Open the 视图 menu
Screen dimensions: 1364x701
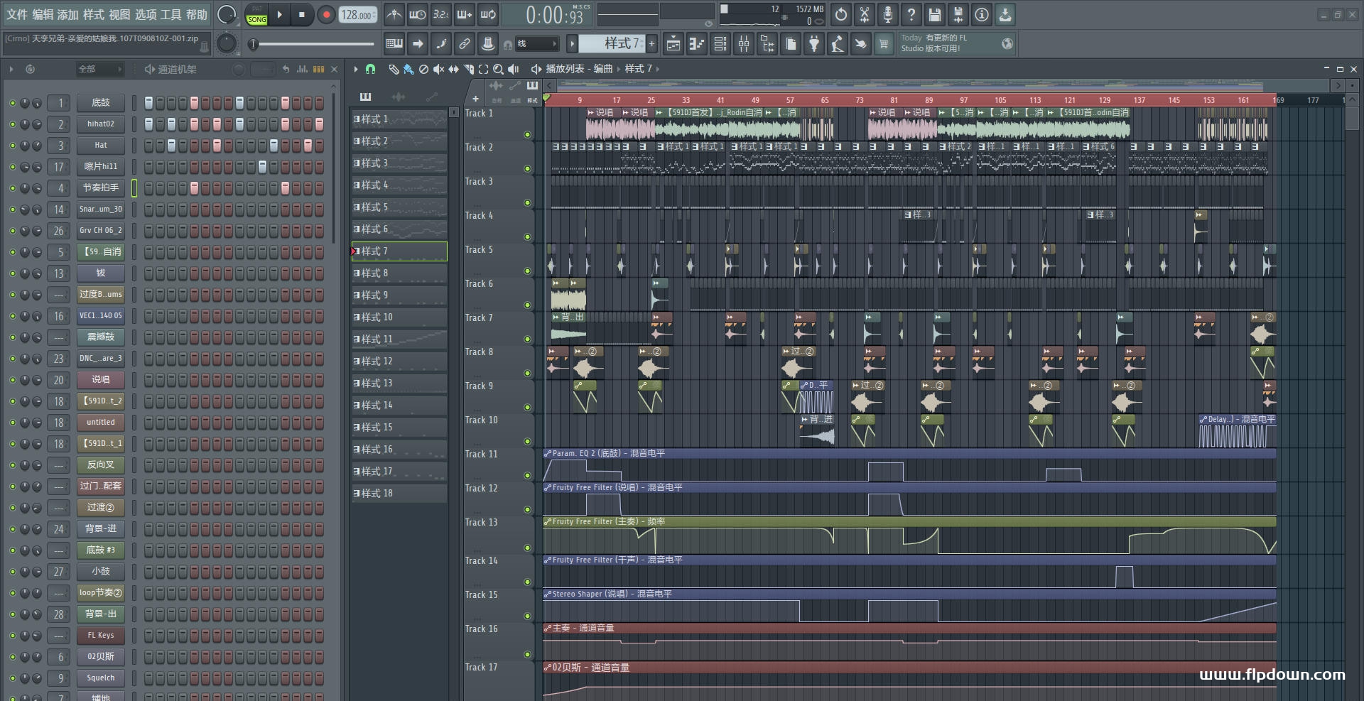(x=119, y=14)
